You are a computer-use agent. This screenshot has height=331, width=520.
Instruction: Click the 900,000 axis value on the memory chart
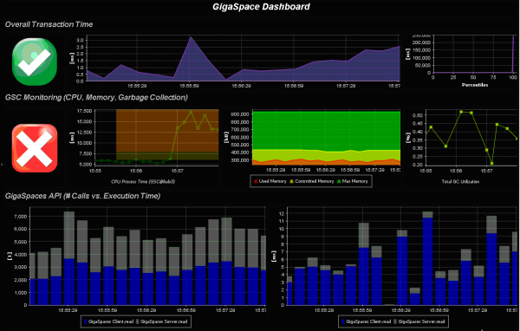tap(240, 114)
